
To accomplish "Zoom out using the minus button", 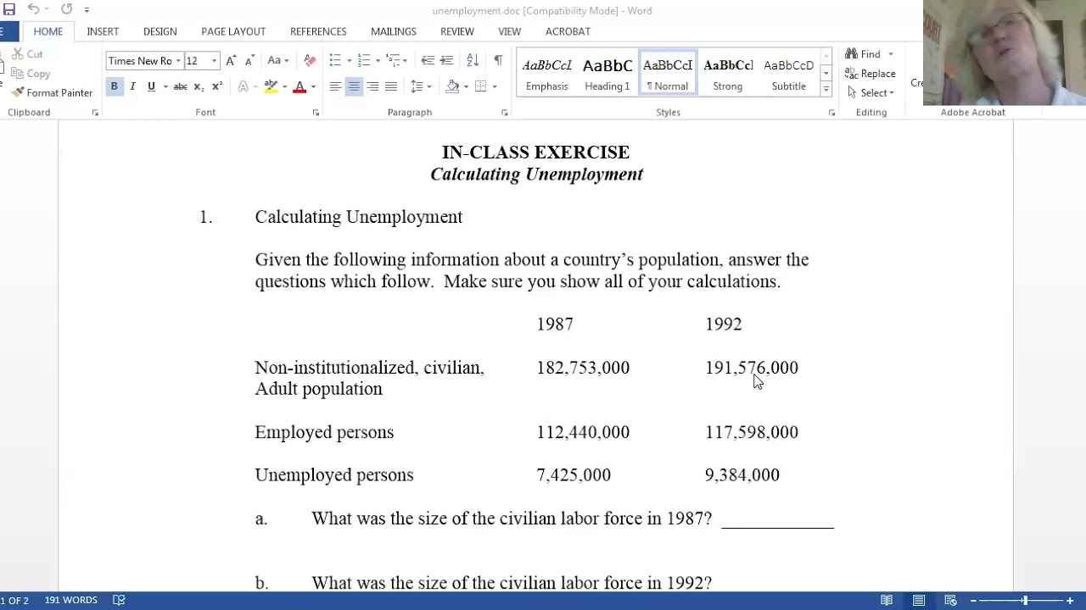I will (x=973, y=601).
